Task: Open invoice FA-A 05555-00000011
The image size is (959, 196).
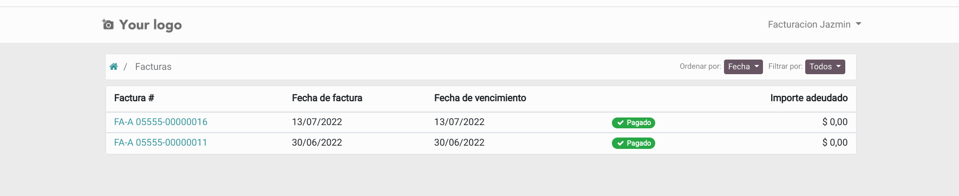Action: (x=161, y=142)
